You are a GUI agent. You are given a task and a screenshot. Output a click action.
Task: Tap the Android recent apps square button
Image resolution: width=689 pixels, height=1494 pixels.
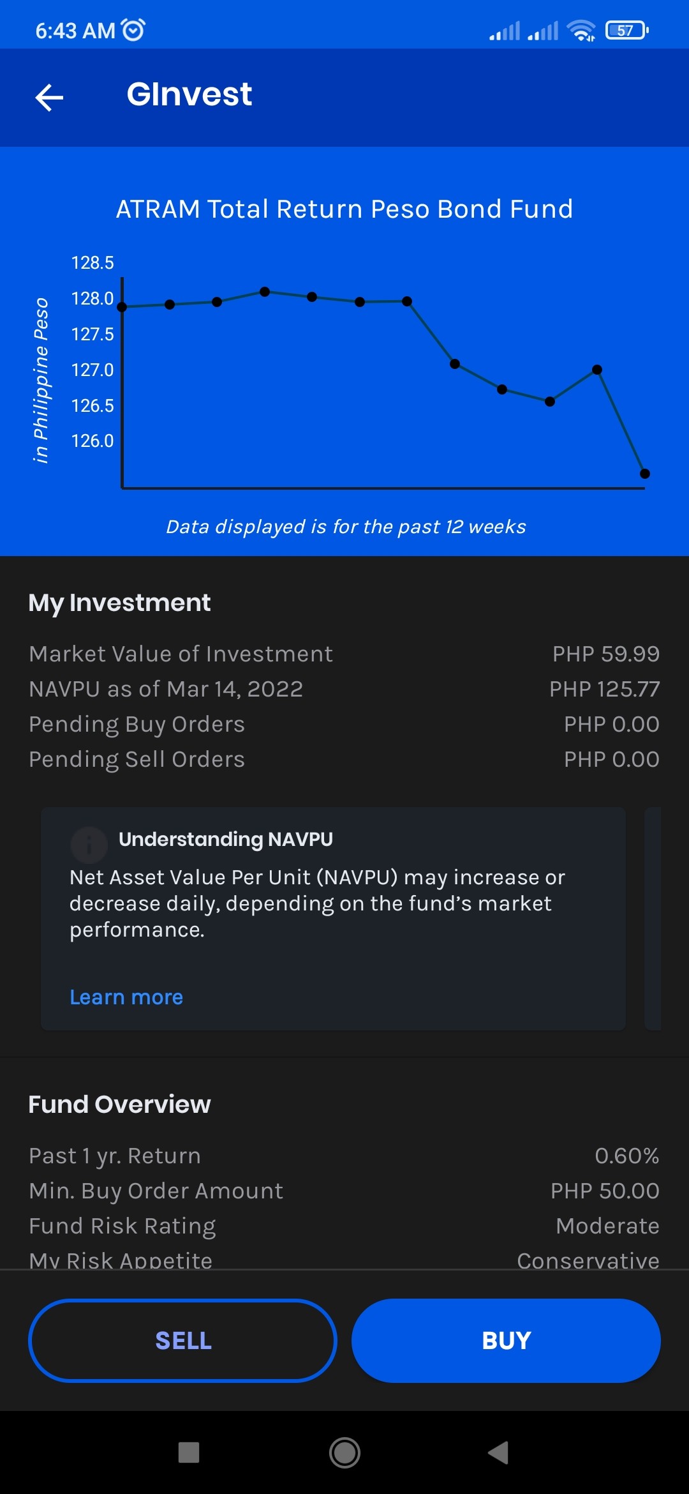(x=189, y=1452)
